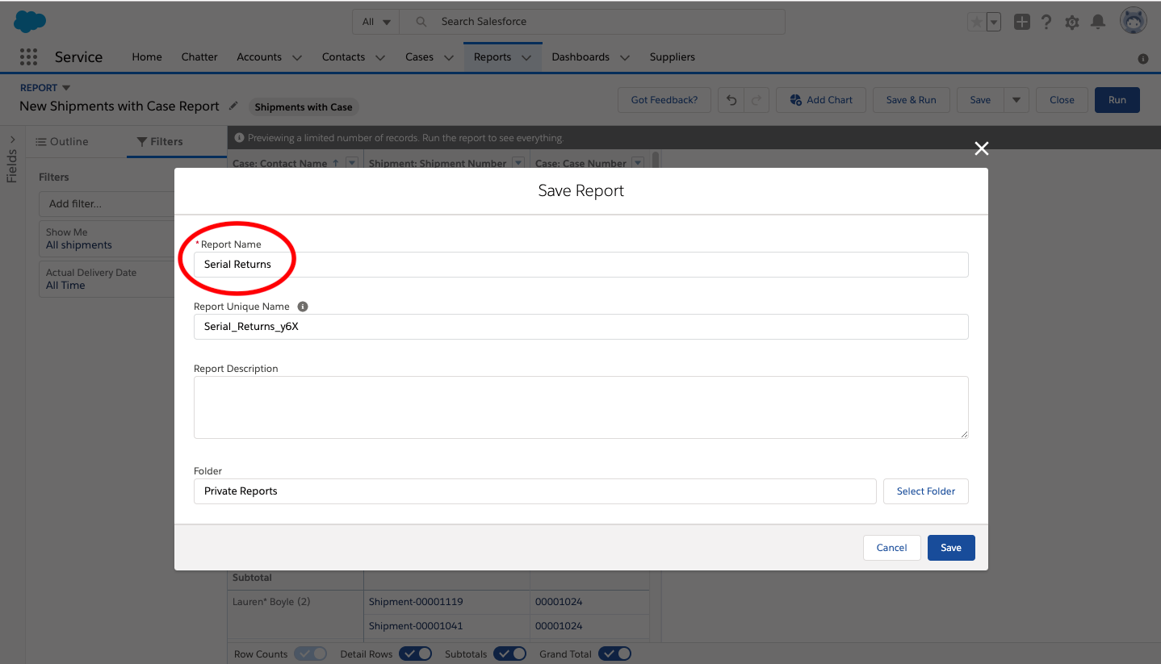Toggle the Subtotals switch
Image resolution: width=1161 pixels, height=664 pixels.
point(510,654)
